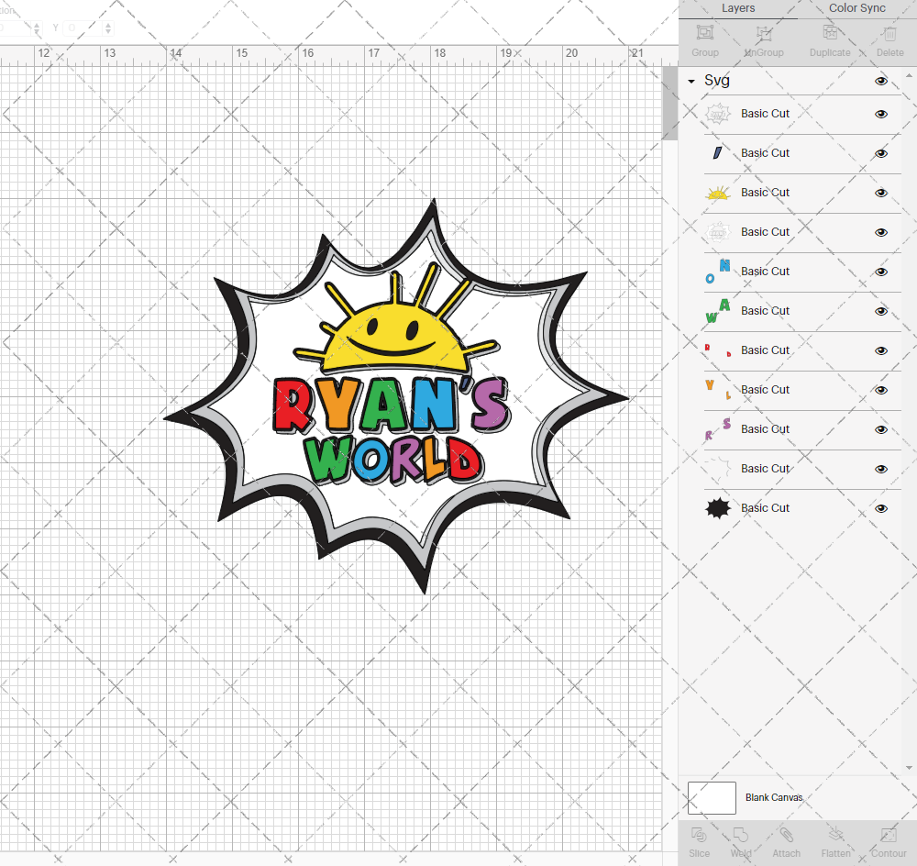Image resolution: width=917 pixels, height=866 pixels.
Task: Hide the orange Y L letters layer
Action: click(x=880, y=390)
